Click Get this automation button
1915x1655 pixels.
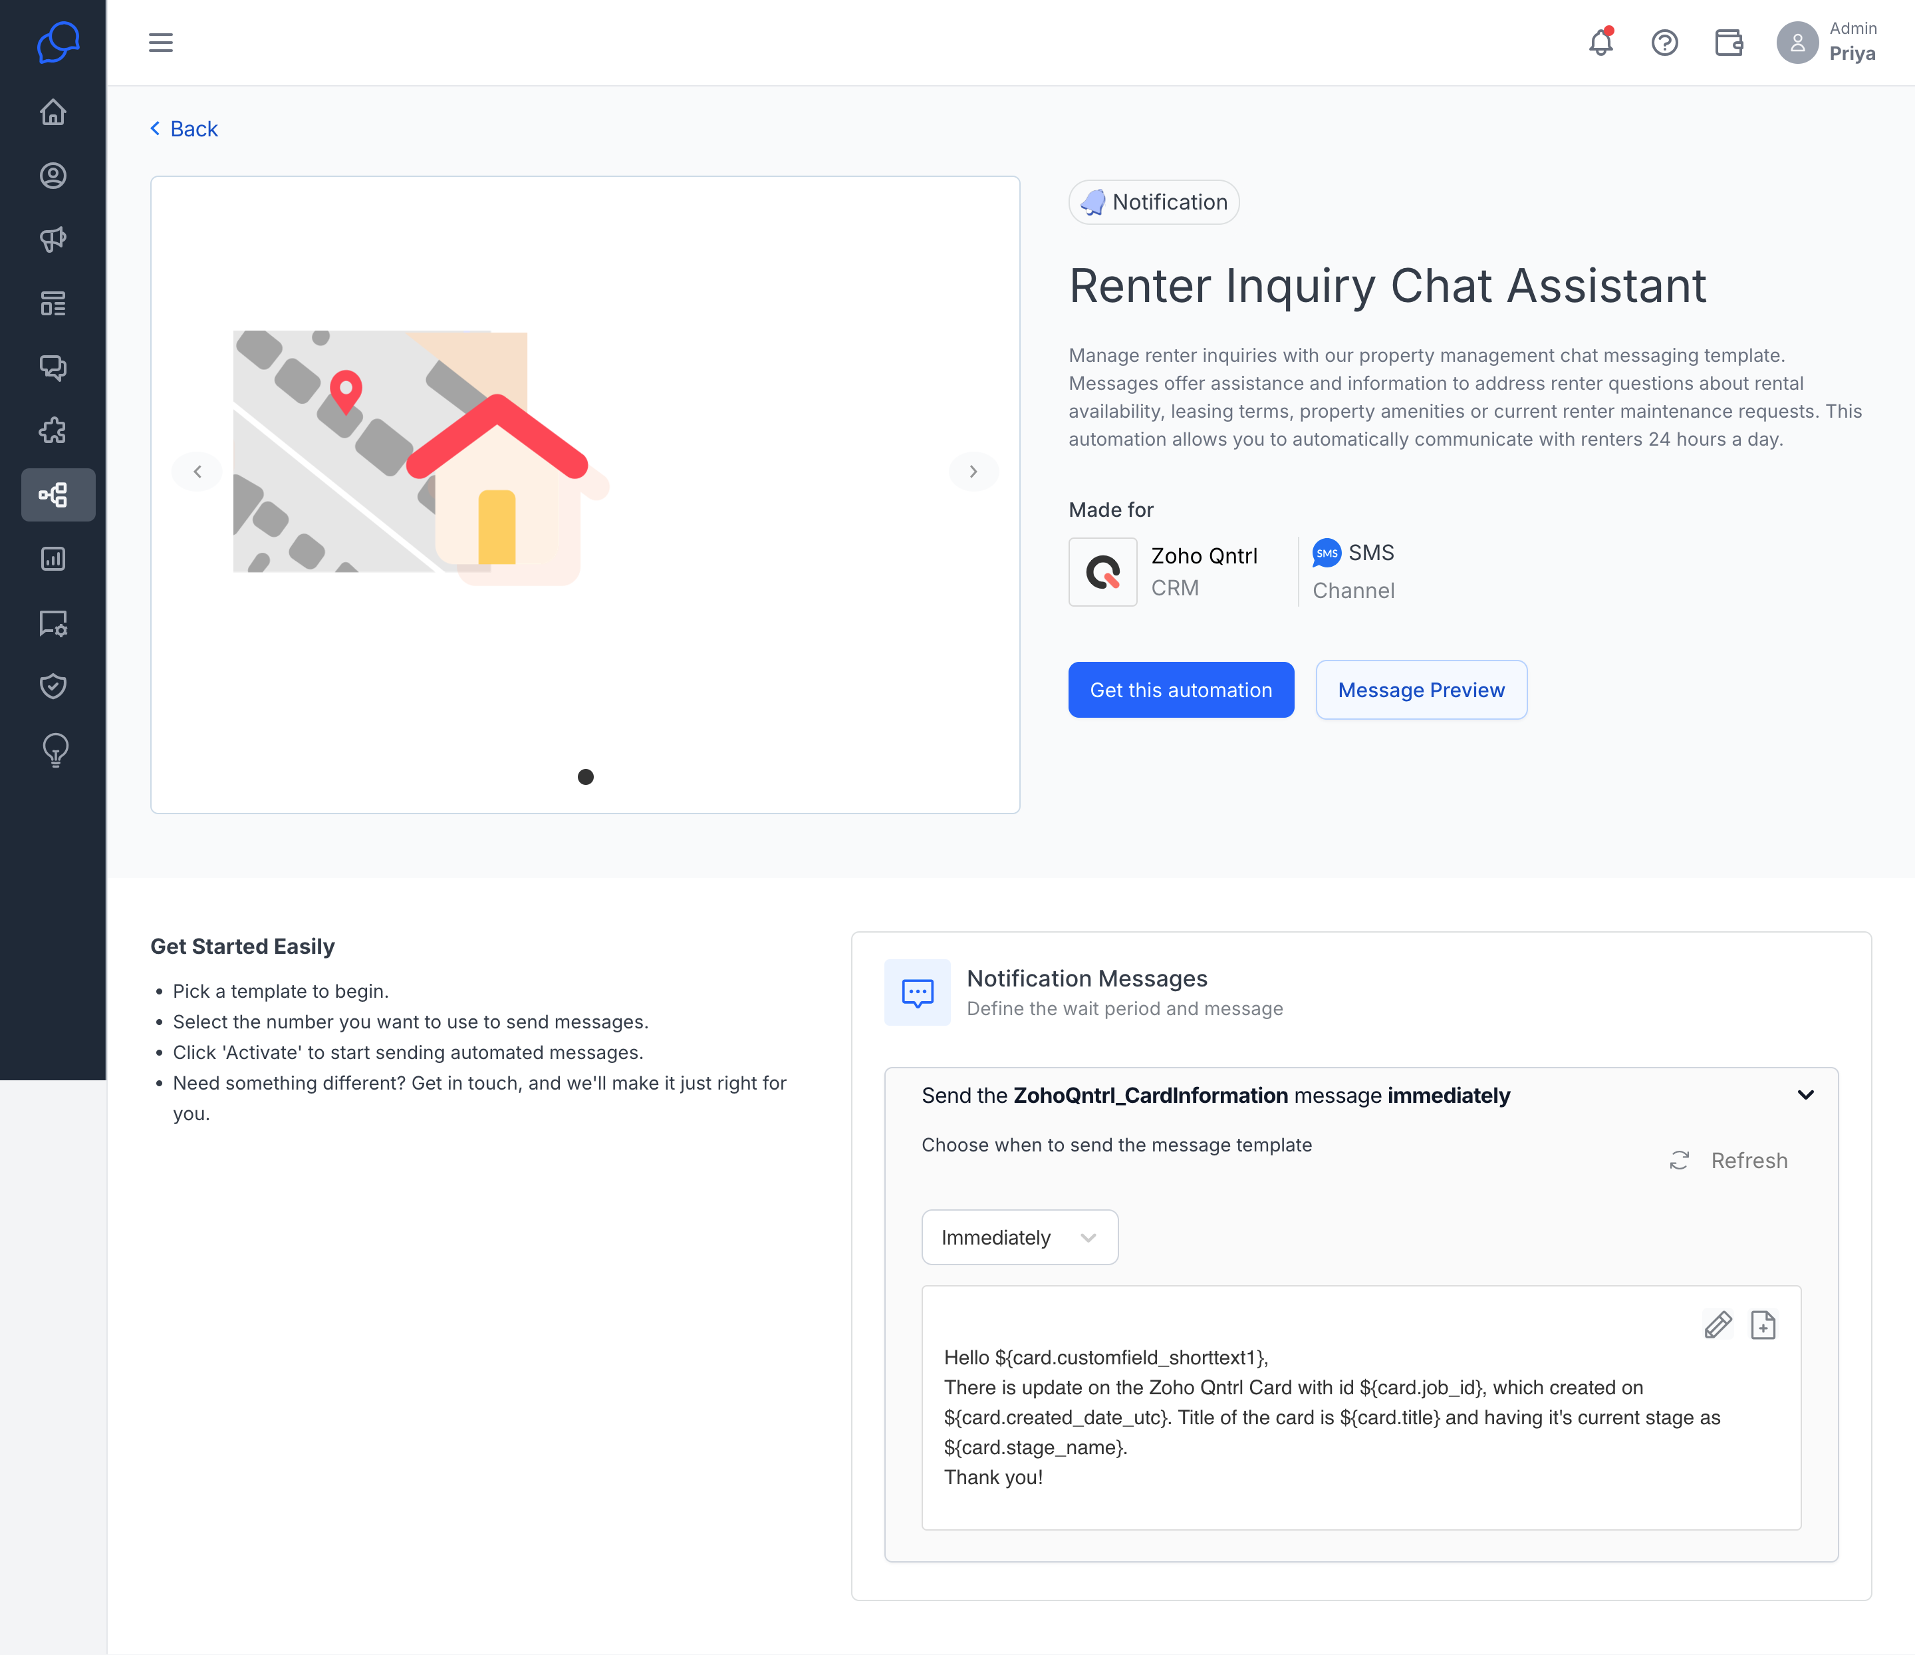[x=1180, y=690]
